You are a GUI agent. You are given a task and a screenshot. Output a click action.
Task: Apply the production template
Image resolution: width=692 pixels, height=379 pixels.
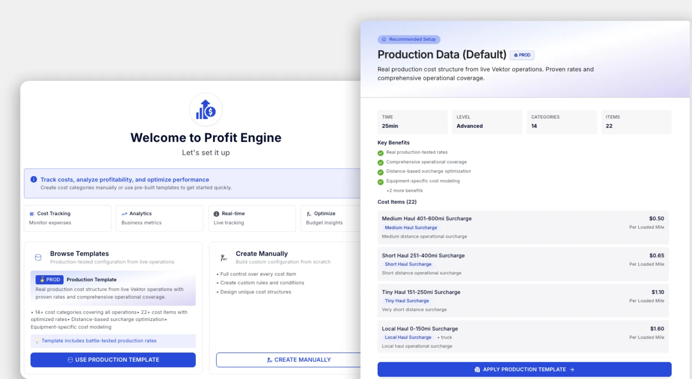(524, 369)
